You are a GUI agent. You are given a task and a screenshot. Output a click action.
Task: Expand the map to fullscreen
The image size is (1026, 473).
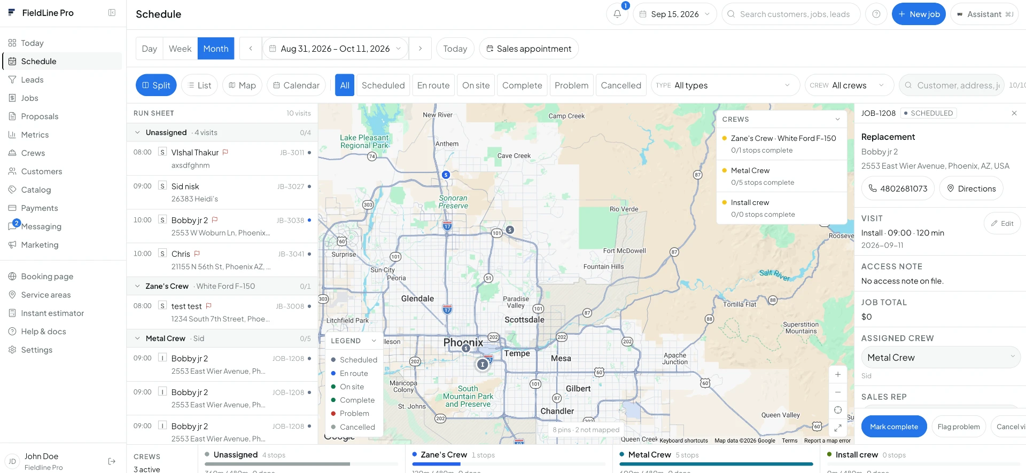pos(838,428)
